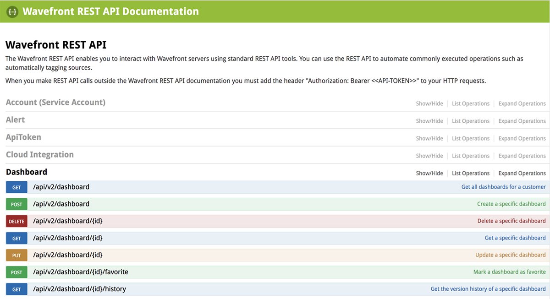
Task: Click the red DELETE method badge
Action: 16,221
